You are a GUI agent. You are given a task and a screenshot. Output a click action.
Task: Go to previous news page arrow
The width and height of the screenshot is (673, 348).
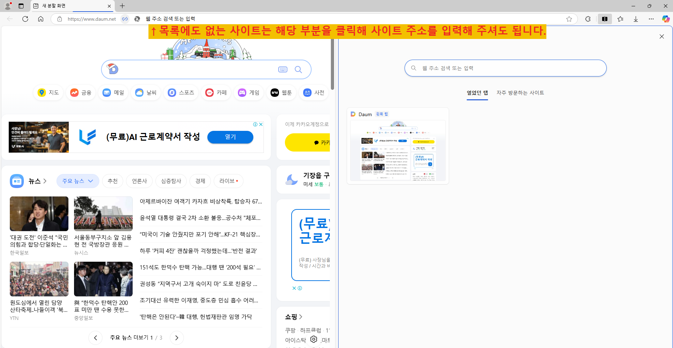[x=95, y=338]
